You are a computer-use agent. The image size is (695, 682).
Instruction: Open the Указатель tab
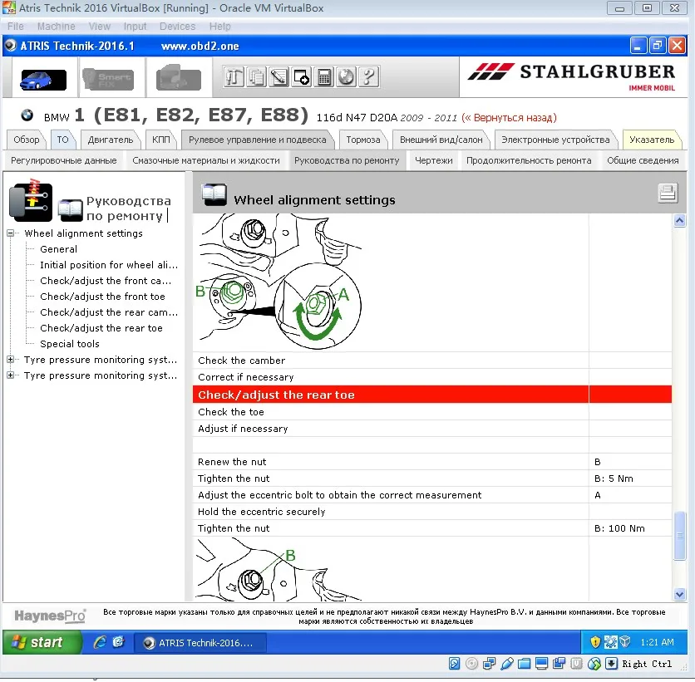tap(652, 140)
